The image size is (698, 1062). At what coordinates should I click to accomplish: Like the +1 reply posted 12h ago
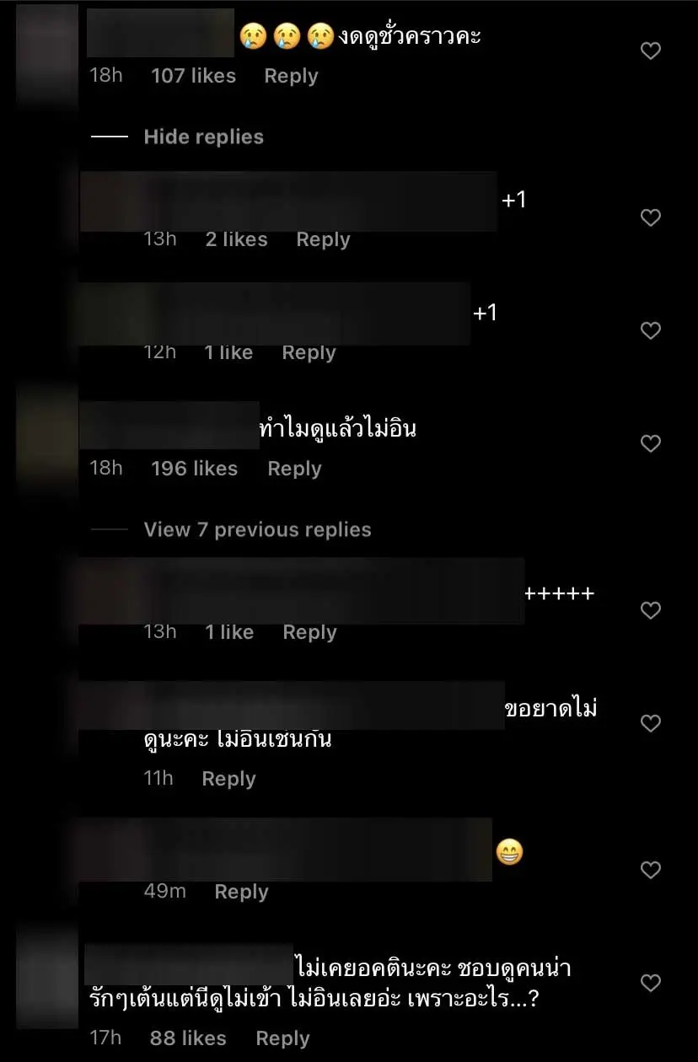tap(651, 331)
